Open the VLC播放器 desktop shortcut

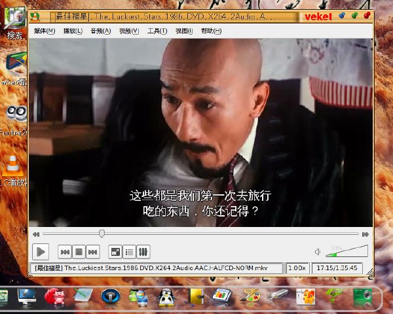point(14,171)
